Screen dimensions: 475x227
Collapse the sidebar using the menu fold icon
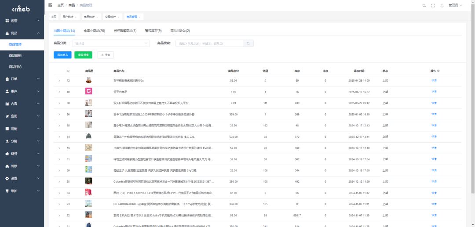pos(51,5)
